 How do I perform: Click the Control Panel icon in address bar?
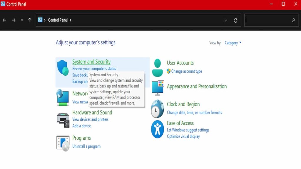[x=40, y=20]
